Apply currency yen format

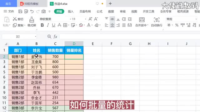(x=169, y=25)
